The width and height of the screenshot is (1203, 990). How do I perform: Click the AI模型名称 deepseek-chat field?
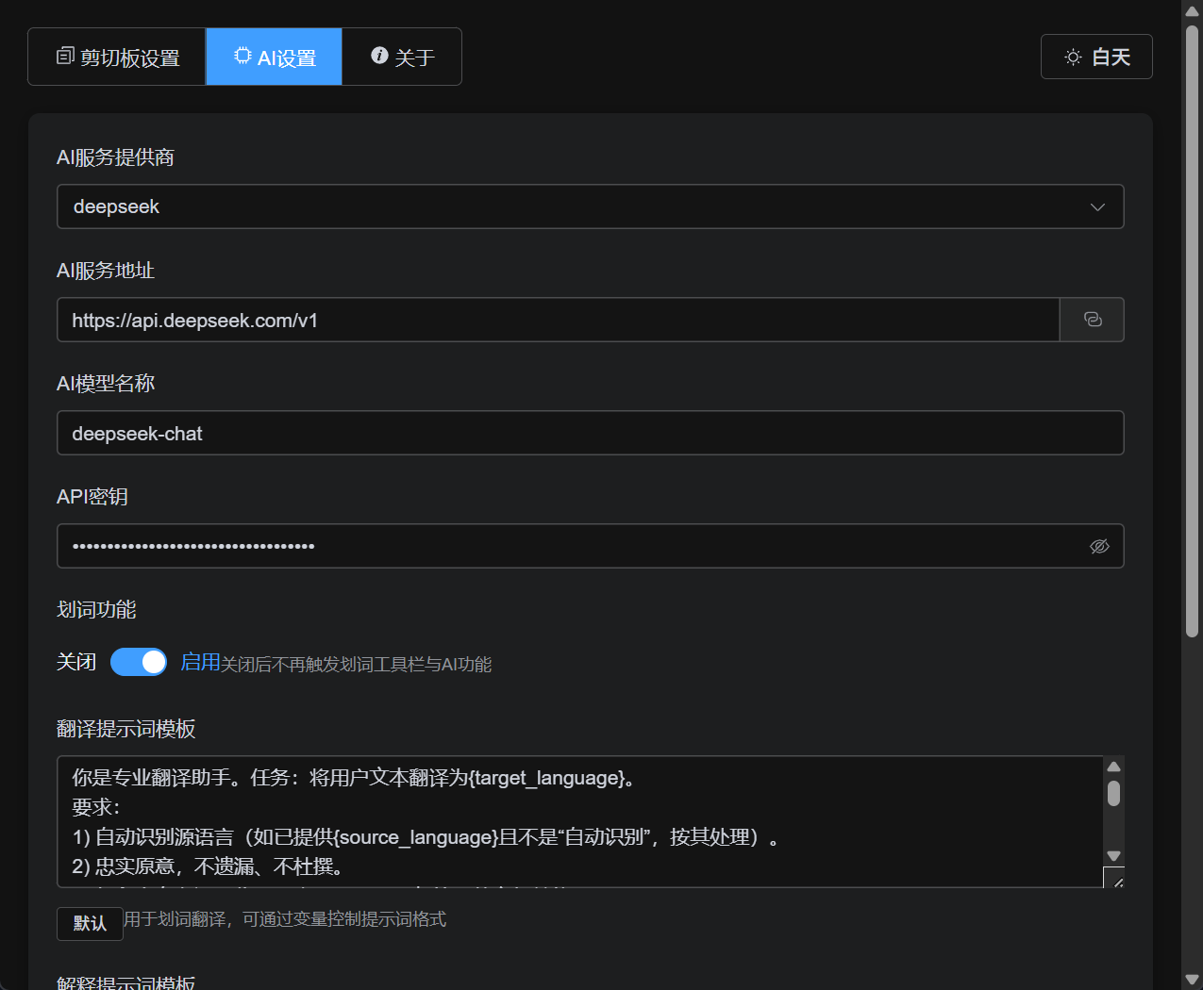click(591, 433)
